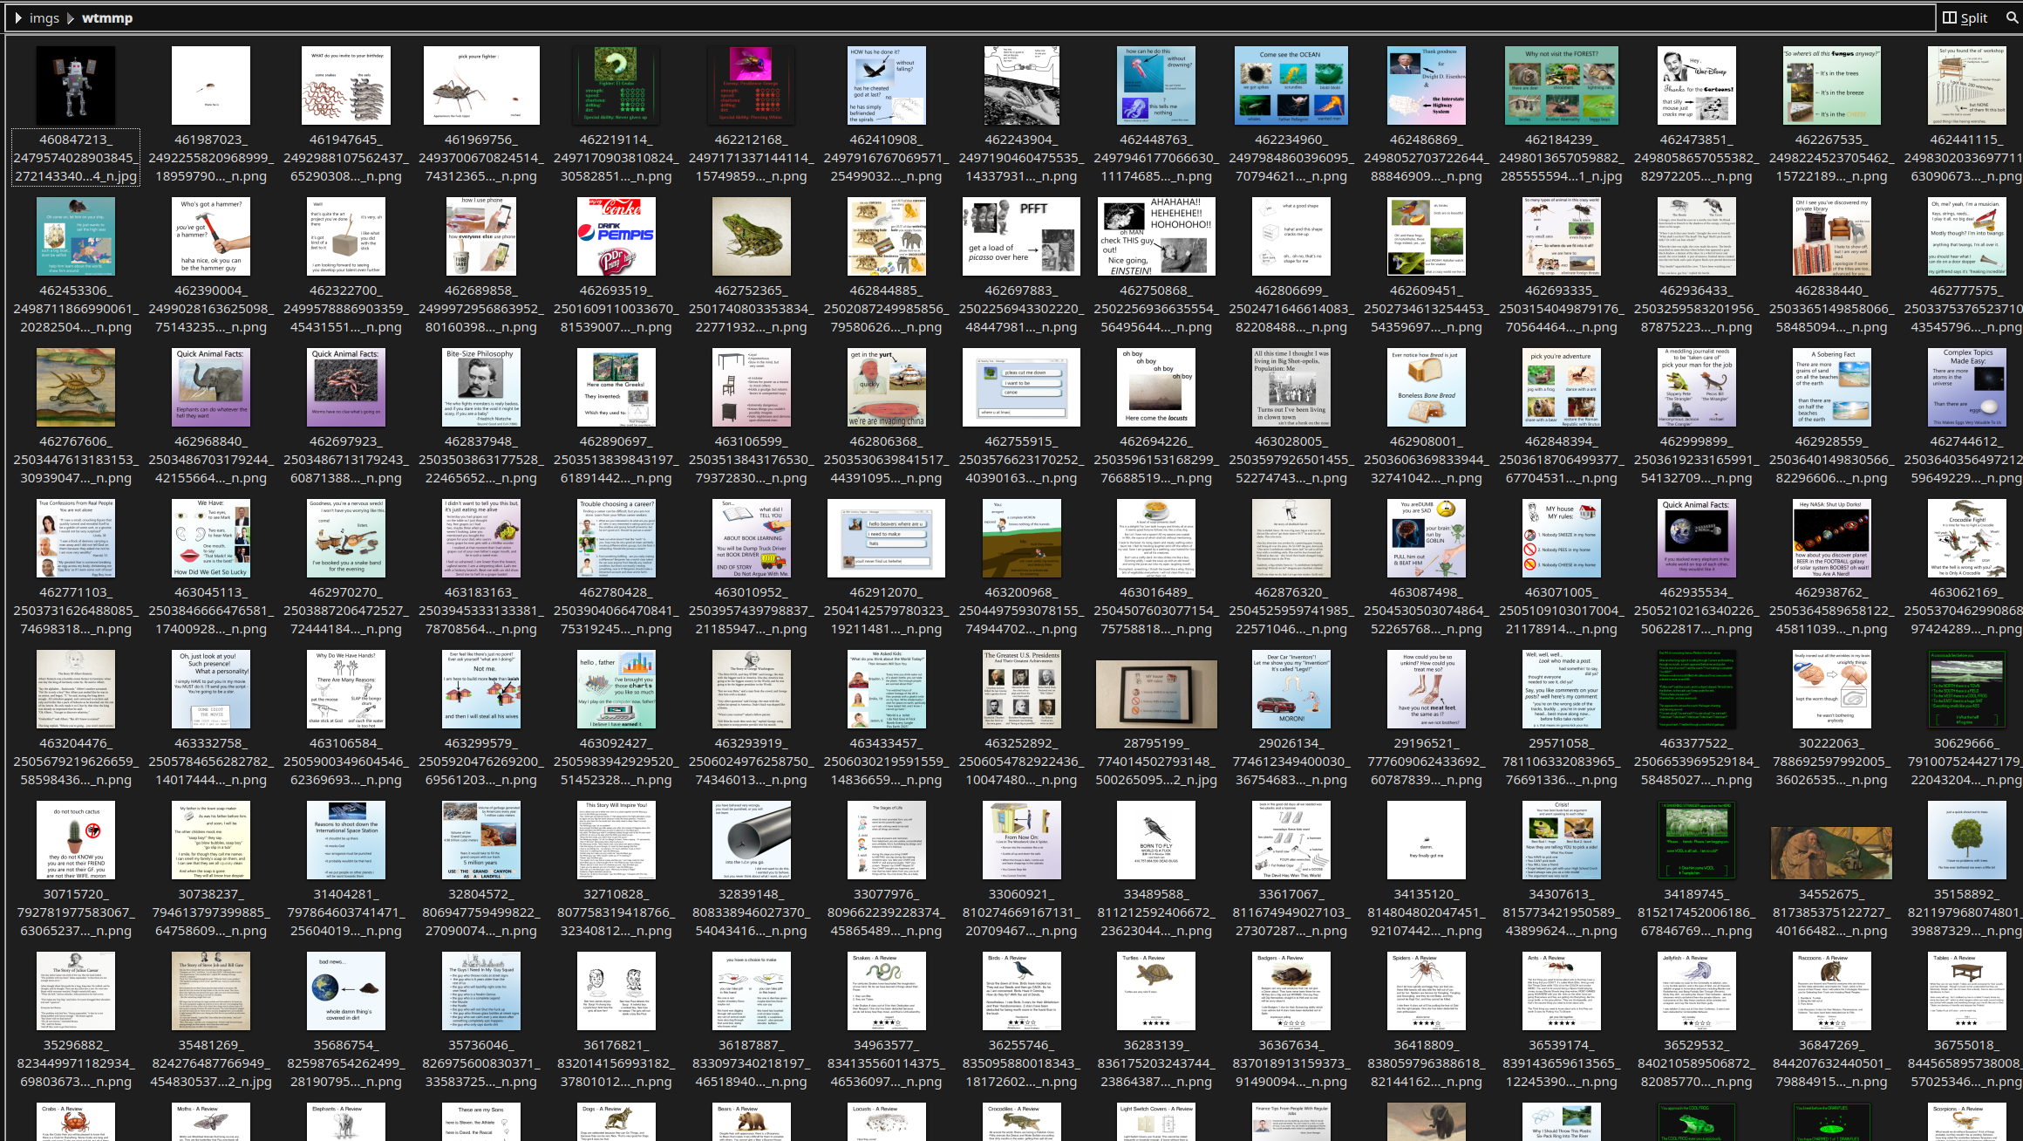Select the frog photo thumbnail 462752365_
Screen dimensions: 2023x1141
tap(752, 236)
